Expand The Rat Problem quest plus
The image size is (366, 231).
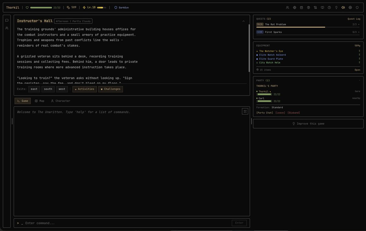click(359, 24)
